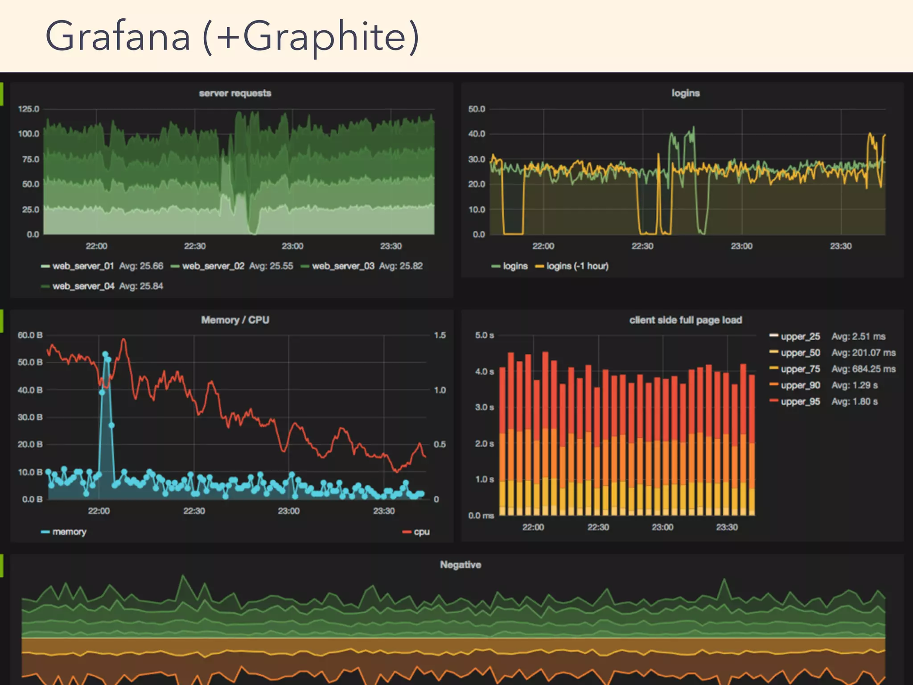Open the Negative panel title
Image resolution: width=913 pixels, height=685 pixels.
(461, 565)
